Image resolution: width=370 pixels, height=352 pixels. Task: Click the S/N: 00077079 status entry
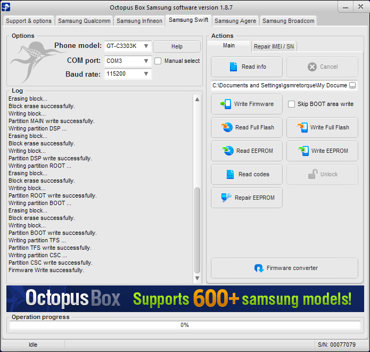(337, 345)
